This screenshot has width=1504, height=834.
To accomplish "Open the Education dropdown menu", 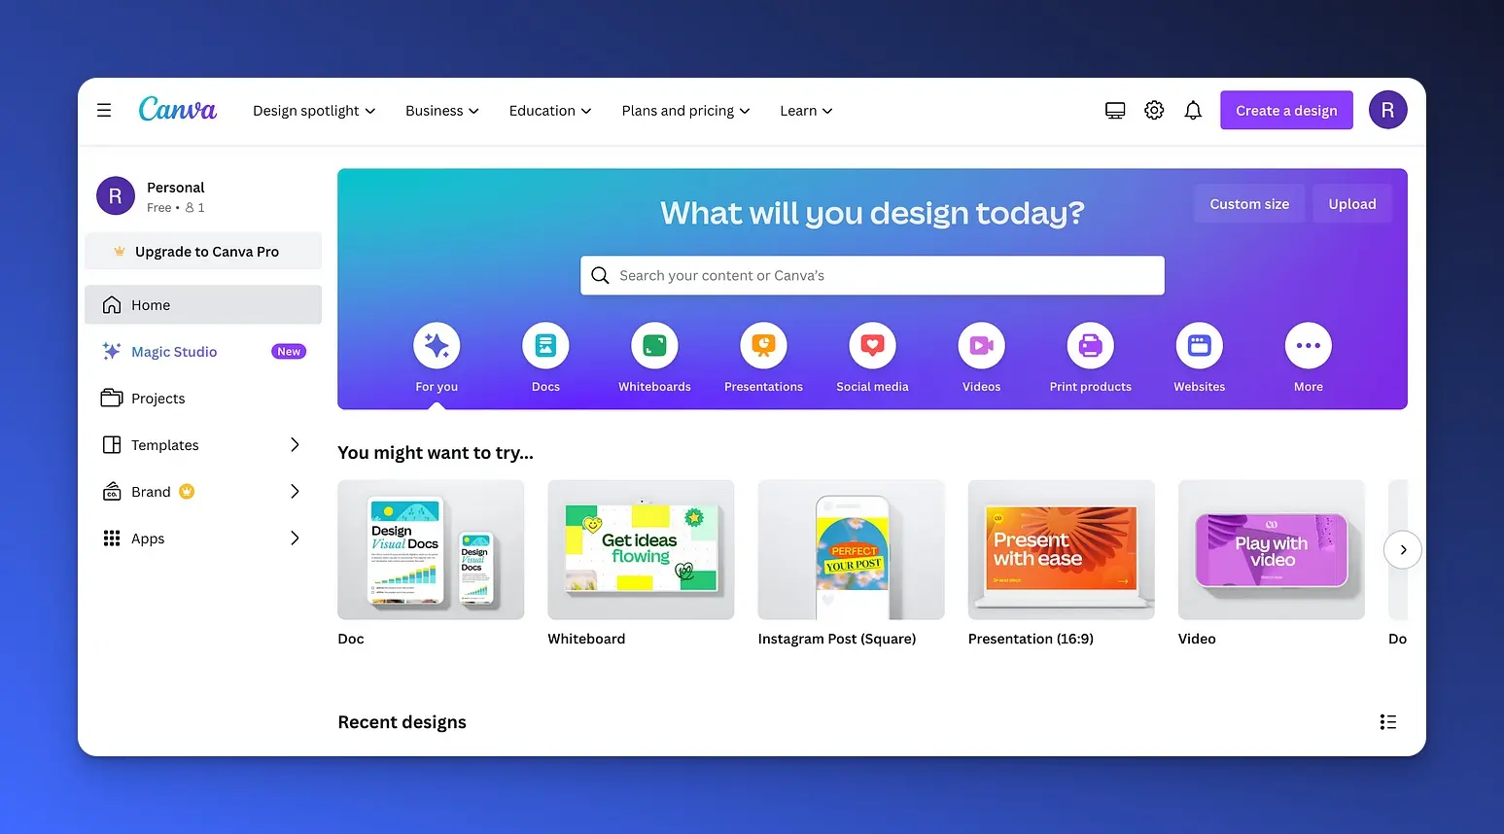I will pyautogui.click(x=550, y=111).
